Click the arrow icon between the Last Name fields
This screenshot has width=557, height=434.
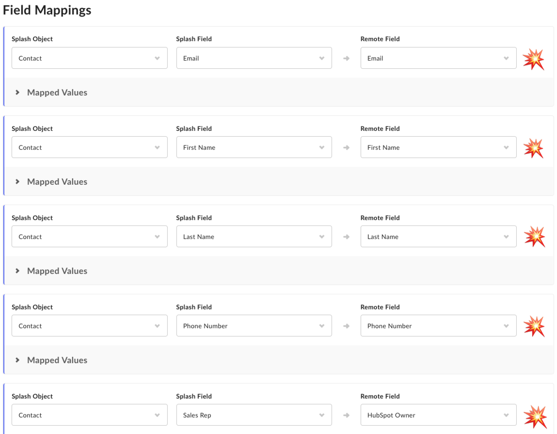(x=346, y=237)
